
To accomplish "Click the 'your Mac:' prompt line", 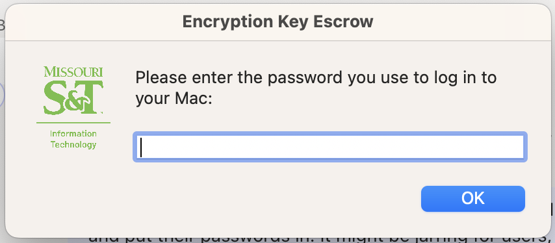I will (x=174, y=100).
